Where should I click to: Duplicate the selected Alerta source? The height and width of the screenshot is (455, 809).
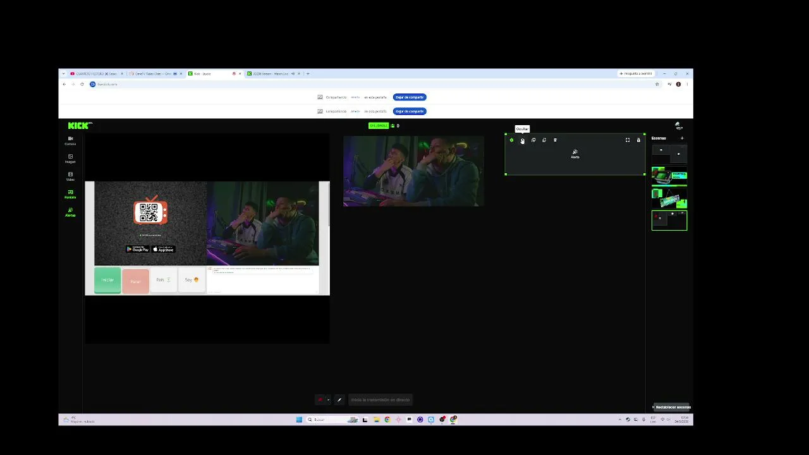[x=544, y=140]
